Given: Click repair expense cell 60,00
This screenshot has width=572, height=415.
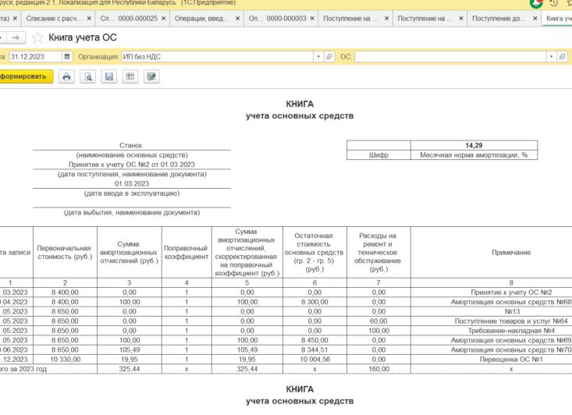Looking at the screenshot, I should click(378, 321).
